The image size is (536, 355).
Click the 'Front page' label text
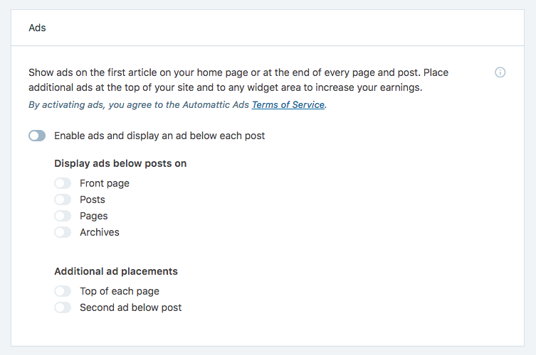(x=105, y=183)
